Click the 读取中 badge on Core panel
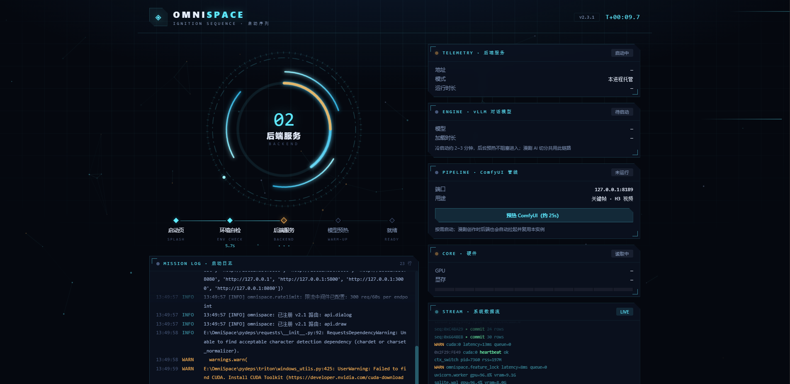Viewport: 790px width, 384px height. [622, 254]
